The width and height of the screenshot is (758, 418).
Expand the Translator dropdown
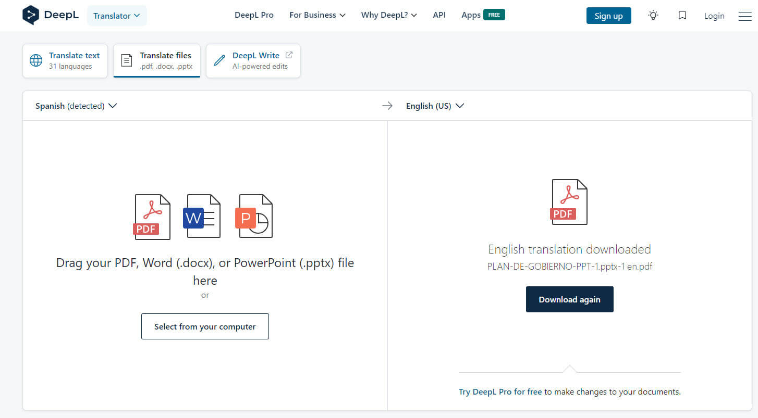point(117,16)
